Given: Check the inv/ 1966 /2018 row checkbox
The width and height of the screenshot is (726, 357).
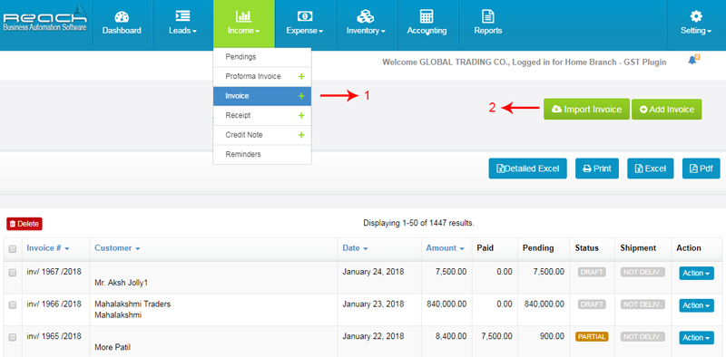Looking at the screenshot, I should tap(13, 305).
